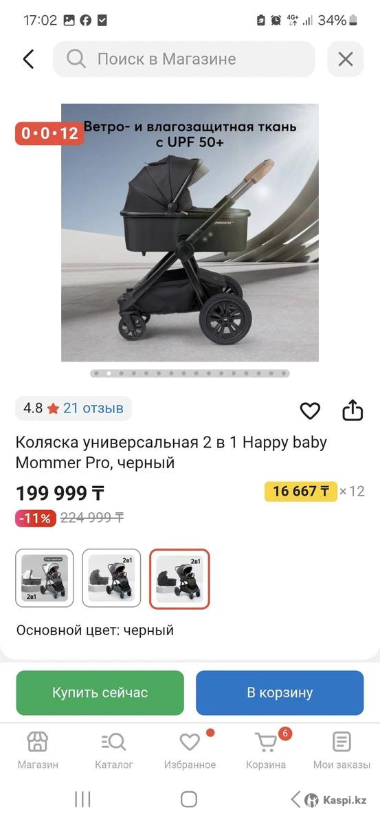Click В корзину button
This screenshot has height=825, width=380.
[x=280, y=693]
